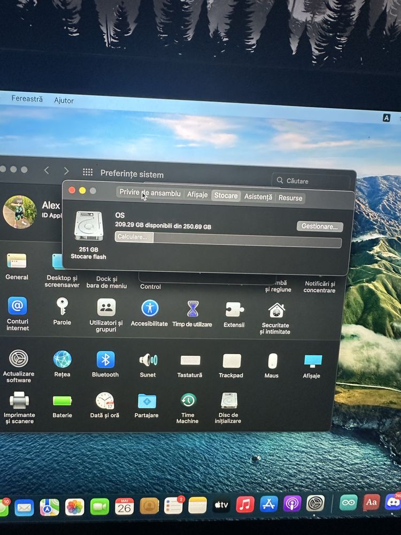Open Extensii puzzle piece icon
The image size is (401, 535).
(234, 310)
